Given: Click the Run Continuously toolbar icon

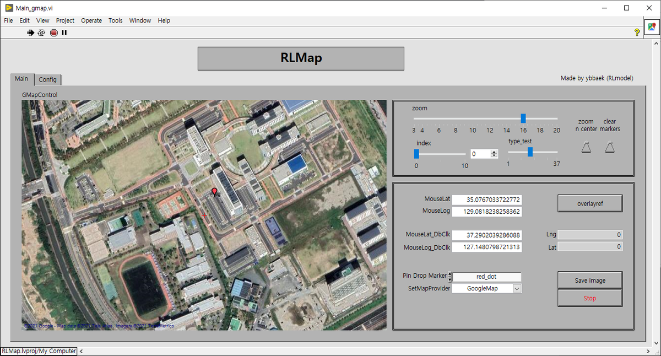Looking at the screenshot, I should pyautogui.click(x=41, y=33).
